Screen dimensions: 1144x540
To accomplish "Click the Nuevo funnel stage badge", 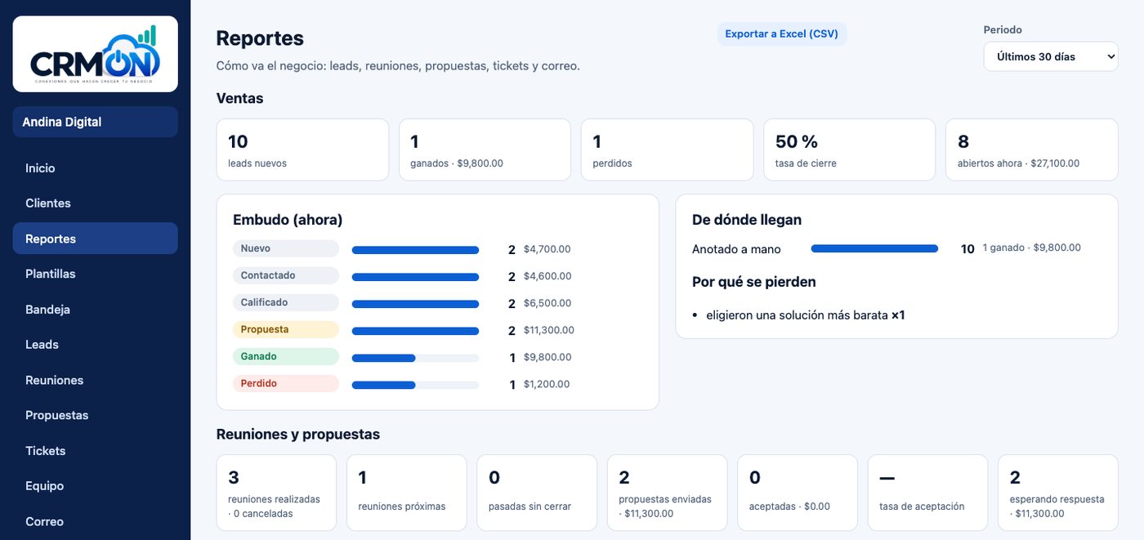I will [x=286, y=248].
